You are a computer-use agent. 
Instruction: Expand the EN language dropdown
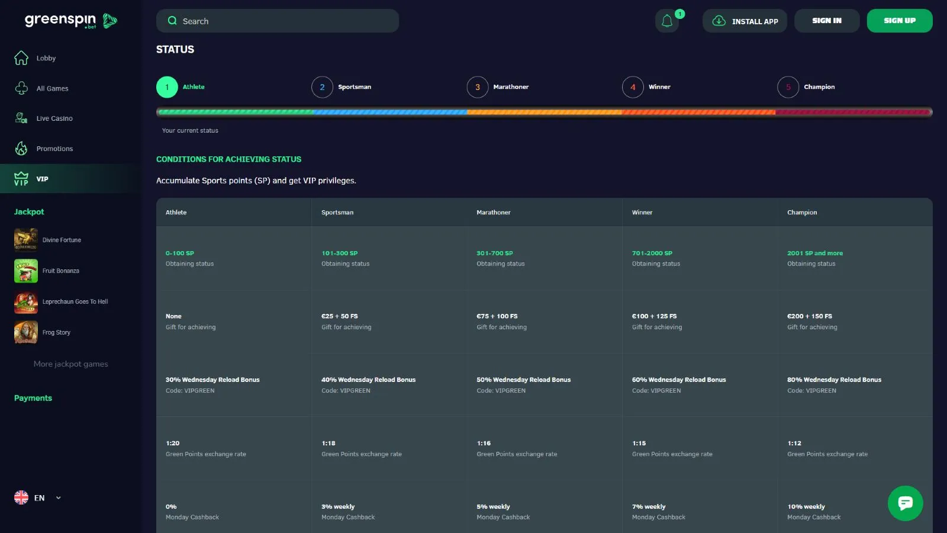coord(58,498)
